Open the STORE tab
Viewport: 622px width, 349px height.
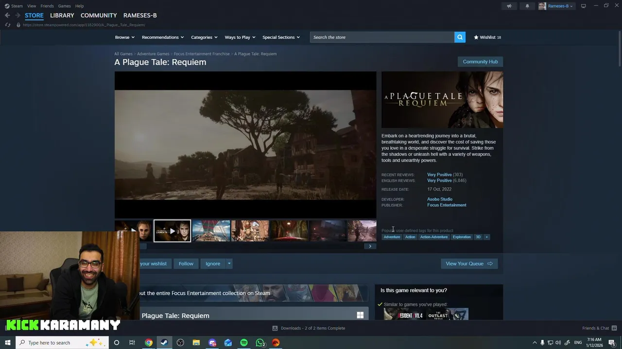point(34,16)
